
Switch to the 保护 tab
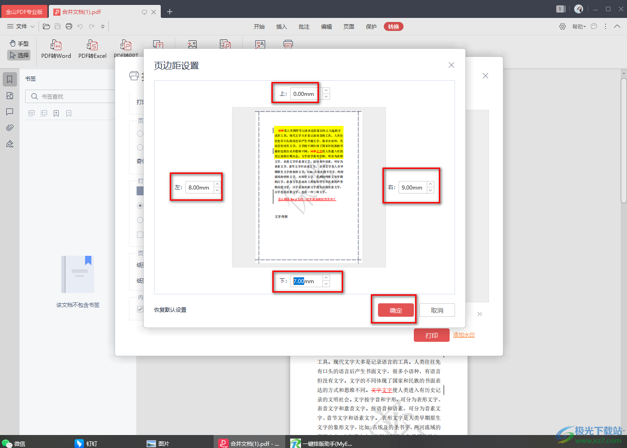371,26
